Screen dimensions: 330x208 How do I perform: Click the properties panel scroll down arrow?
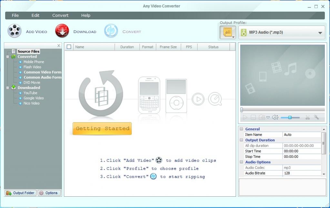click(324, 174)
